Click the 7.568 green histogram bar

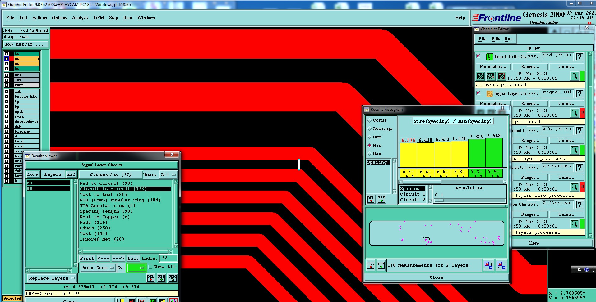(x=494, y=153)
